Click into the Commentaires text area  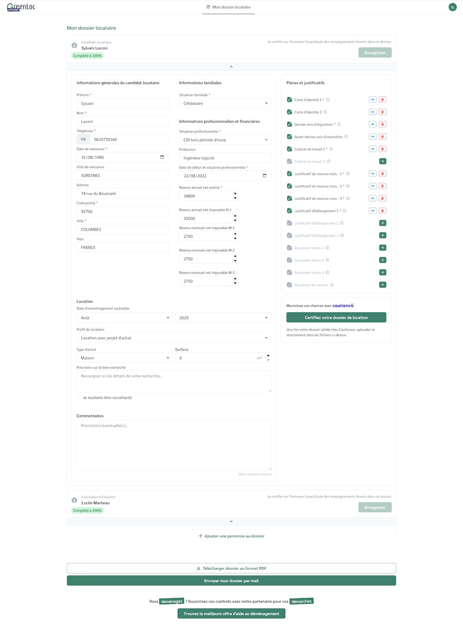pos(174,445)
